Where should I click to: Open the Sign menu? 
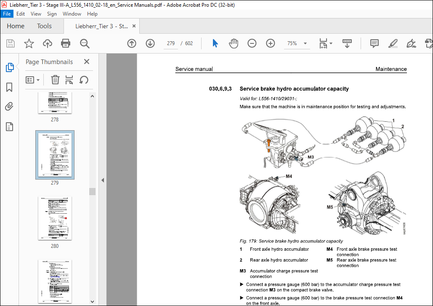point(52,14)
